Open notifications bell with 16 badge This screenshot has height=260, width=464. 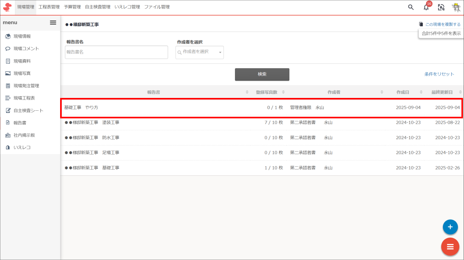426,7
